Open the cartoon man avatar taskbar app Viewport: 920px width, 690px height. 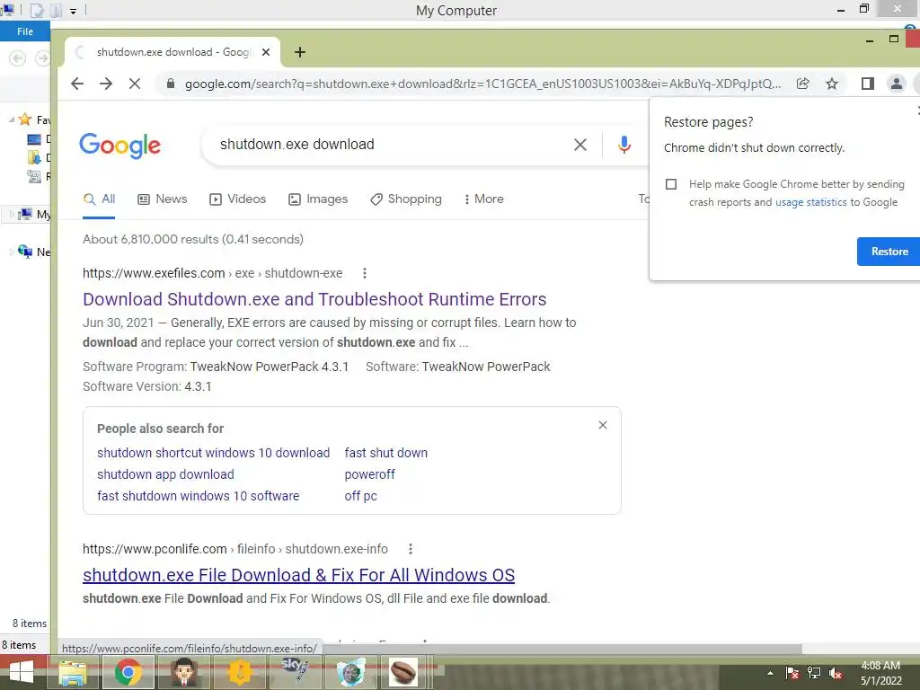pos(184,672)
